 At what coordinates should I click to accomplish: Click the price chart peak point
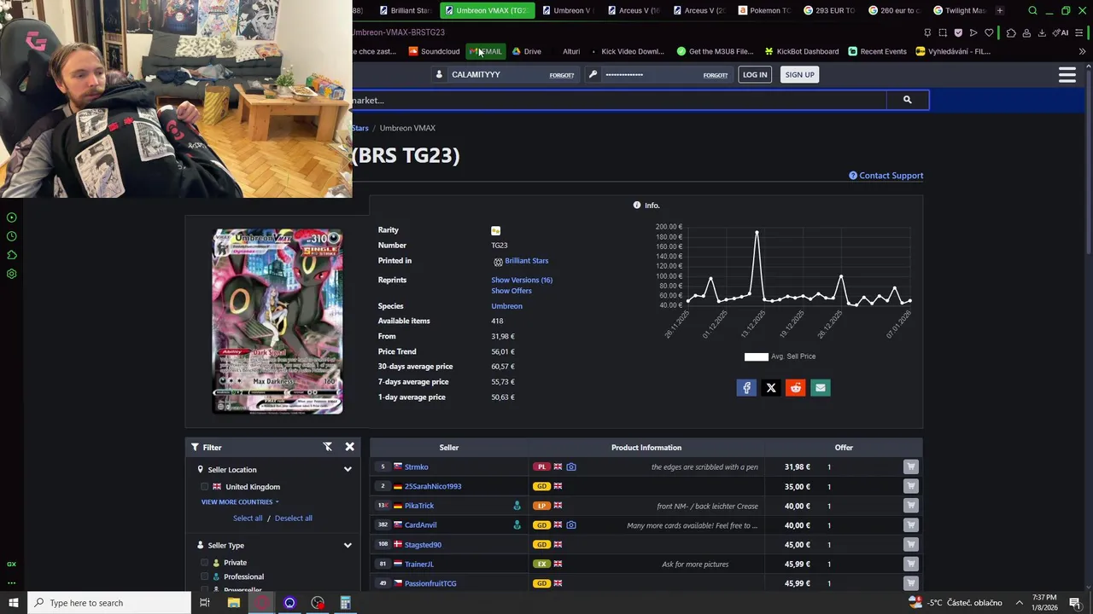pos(757,232)
